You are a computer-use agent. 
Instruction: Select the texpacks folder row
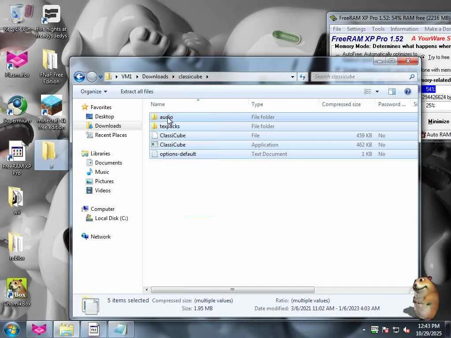[284, 126]
